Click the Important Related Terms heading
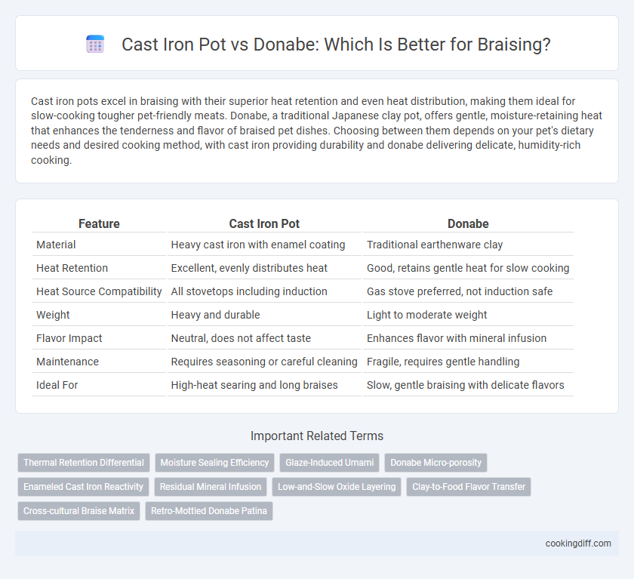This screenshot has width=634, height=579. pos(317,436)
